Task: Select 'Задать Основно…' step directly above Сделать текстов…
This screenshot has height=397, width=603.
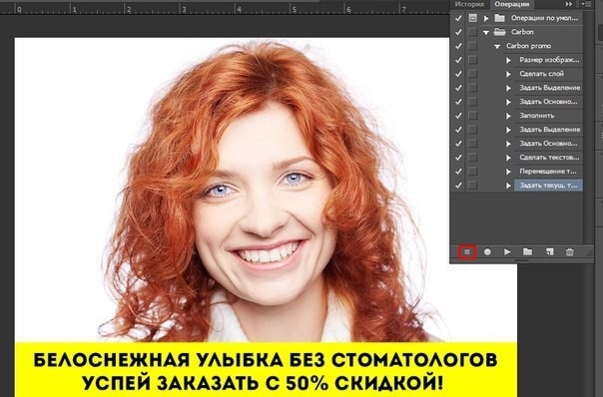Action: coord(548,144)
